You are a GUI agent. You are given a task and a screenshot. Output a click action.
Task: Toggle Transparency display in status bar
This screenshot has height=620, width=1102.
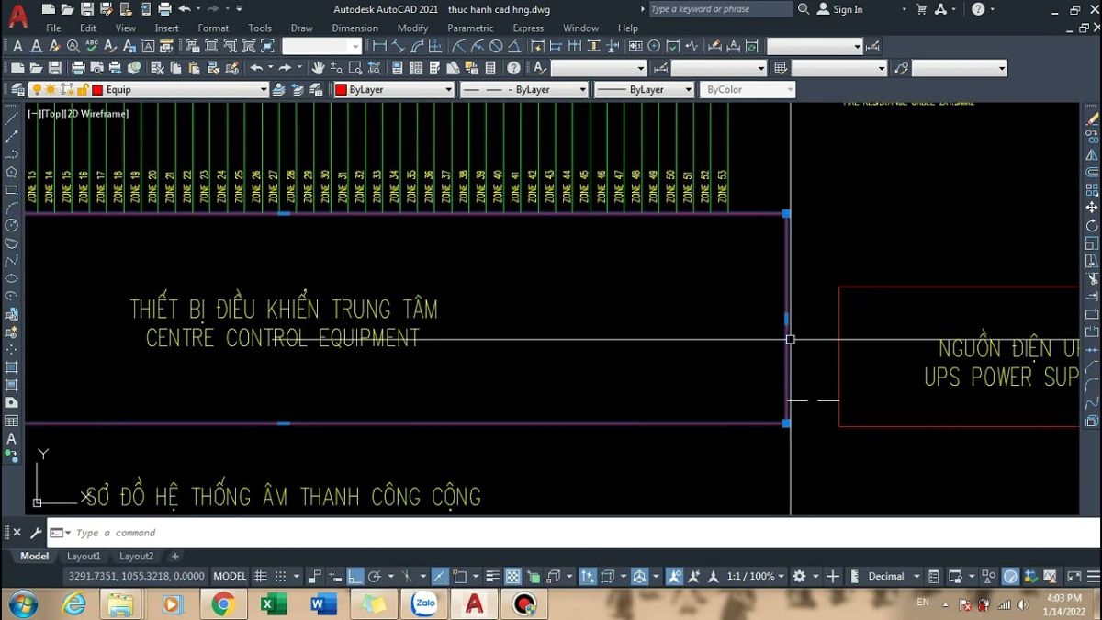coord(513,577)
